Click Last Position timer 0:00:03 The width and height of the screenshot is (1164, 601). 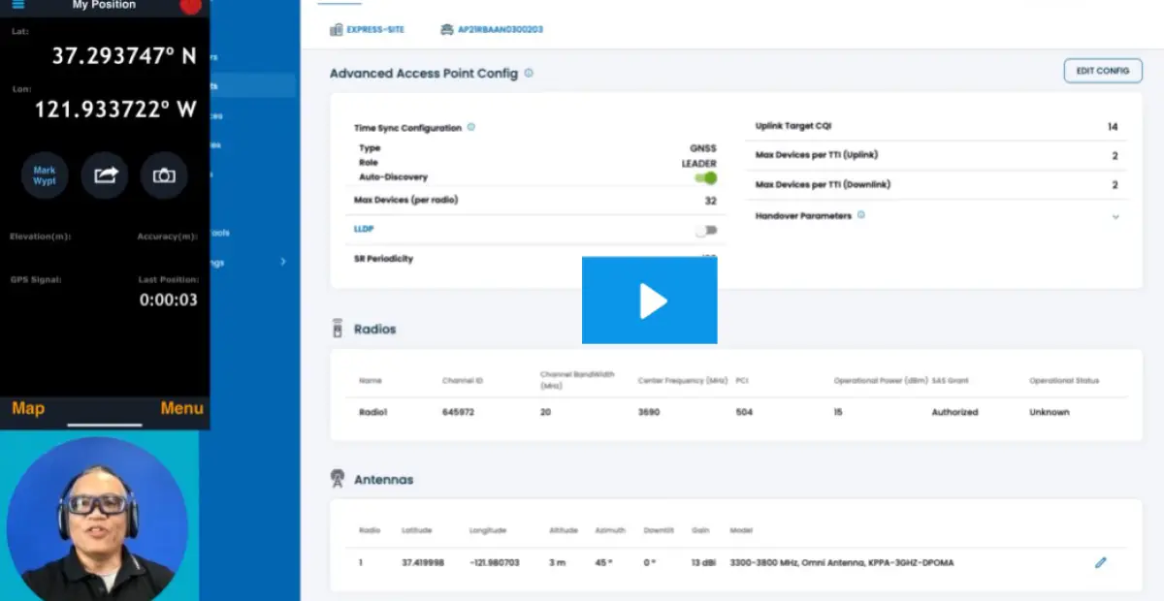point(168,300)
